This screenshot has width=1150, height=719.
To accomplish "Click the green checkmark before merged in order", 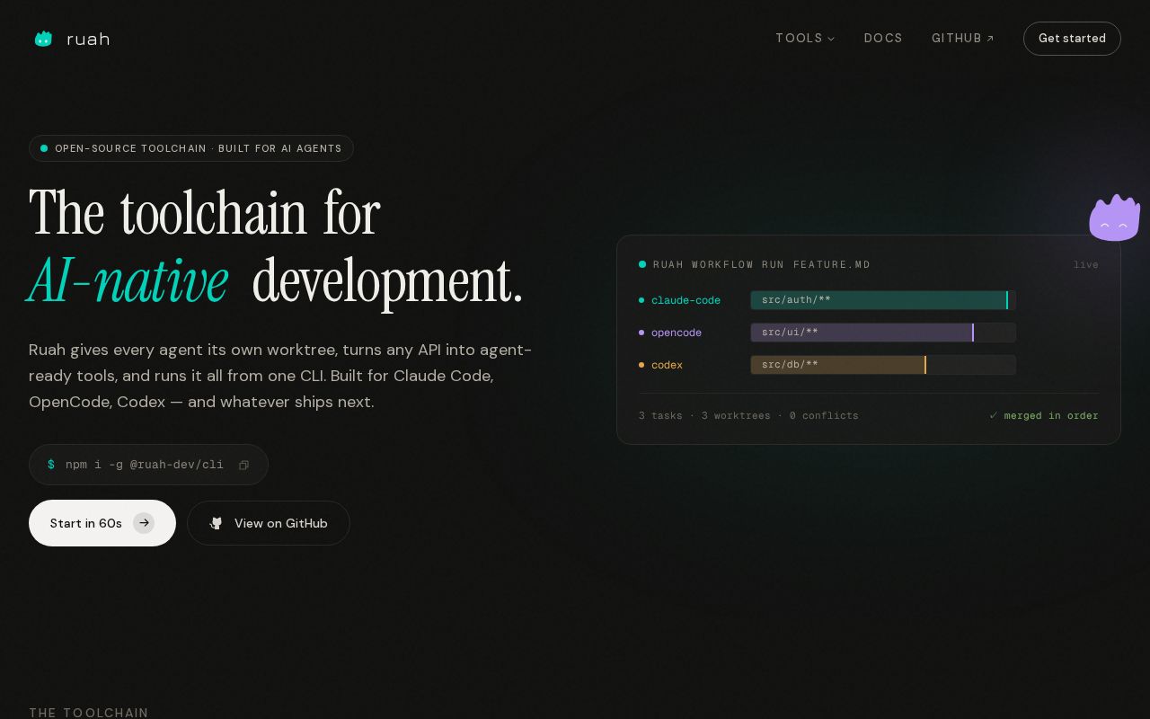I will point(994,415).
